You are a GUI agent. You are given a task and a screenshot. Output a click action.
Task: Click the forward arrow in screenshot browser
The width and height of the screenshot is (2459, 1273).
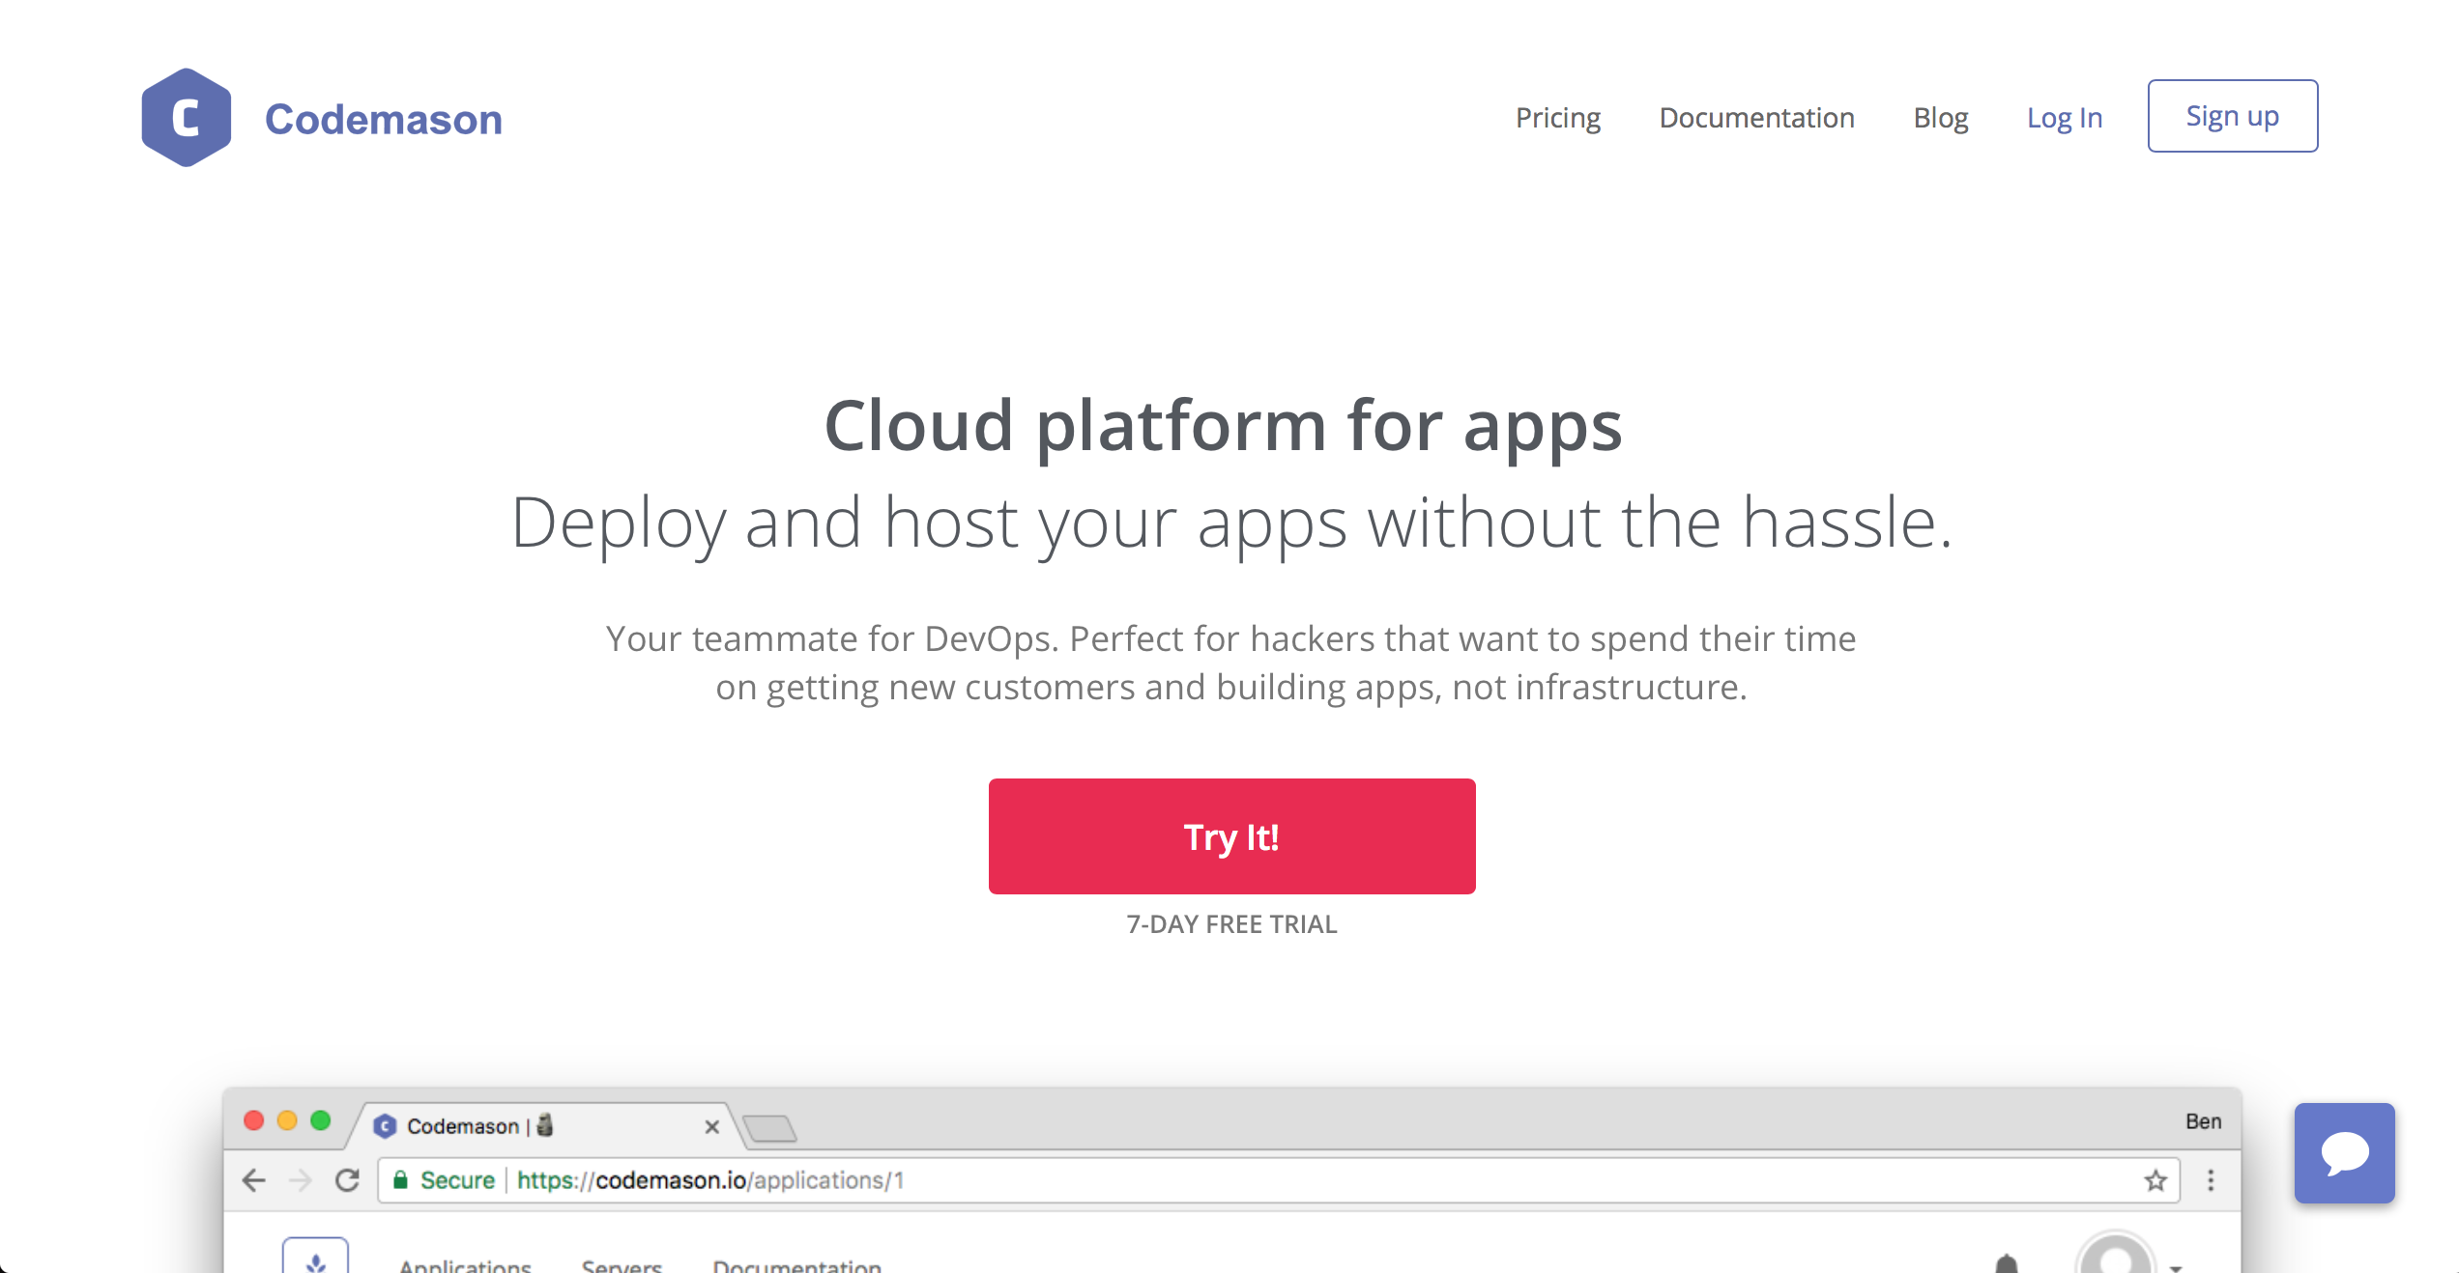pyautogui.click(x=301, y=1179)
